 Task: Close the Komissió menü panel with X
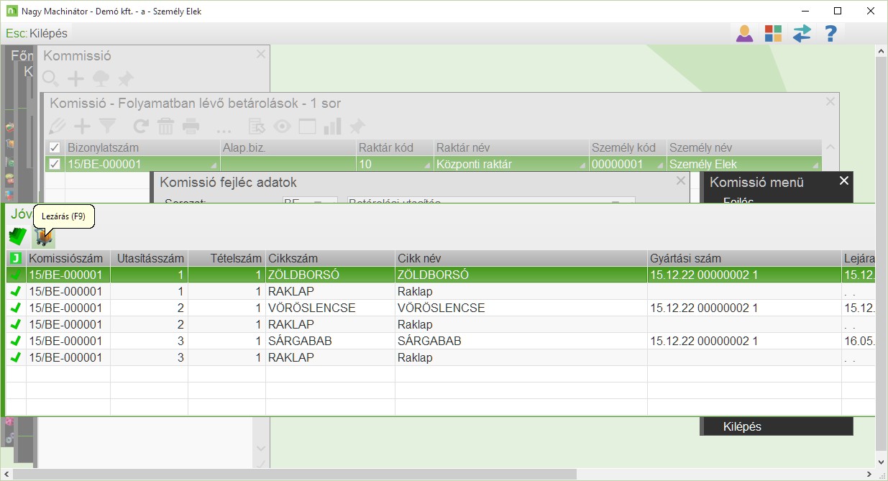844,180
